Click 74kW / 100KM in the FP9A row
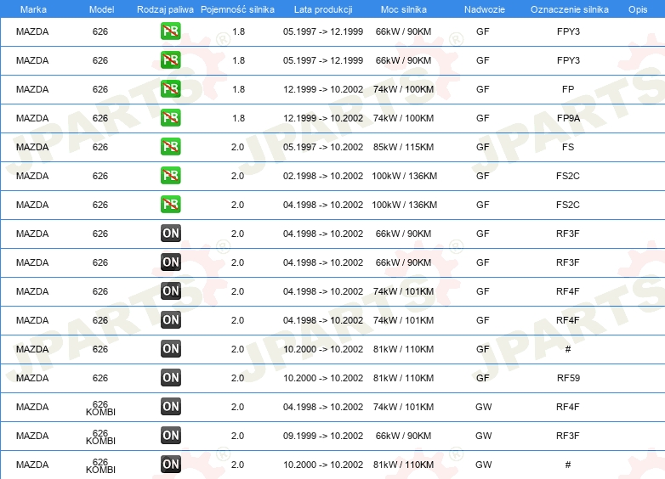Viewport: 665px width, 479px height. coord(403,118)
